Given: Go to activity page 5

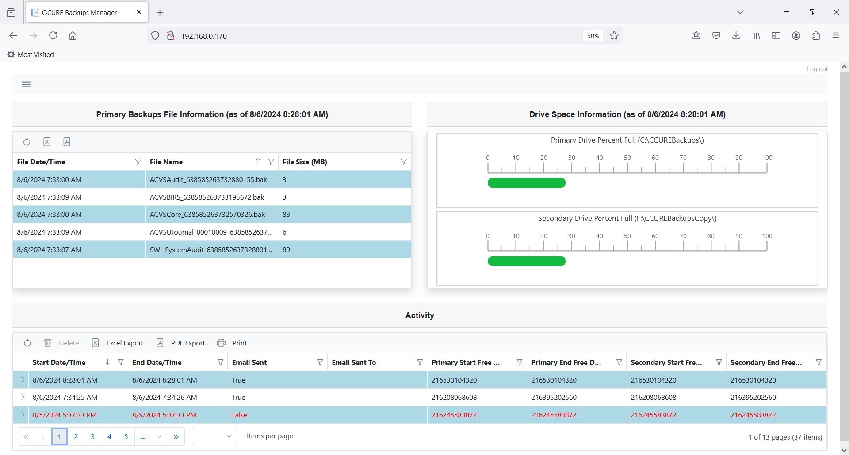Looking at the screenshot, I should tap(126, 436).
